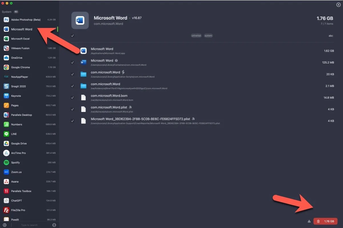The height and width of the screenshot is (228, 343).
Task: Select Spotify in the app list
Action: (29, 163)
